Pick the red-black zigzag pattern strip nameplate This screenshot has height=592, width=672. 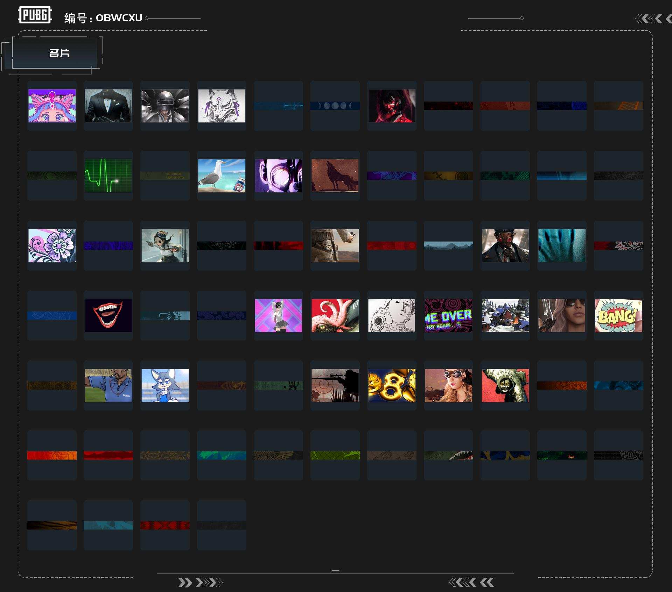point(165,525)
